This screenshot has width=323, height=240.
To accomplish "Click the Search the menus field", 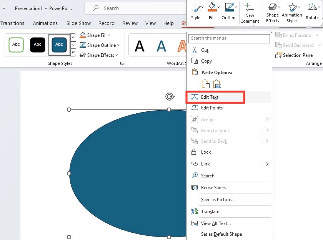I will [x=229, y=38].
